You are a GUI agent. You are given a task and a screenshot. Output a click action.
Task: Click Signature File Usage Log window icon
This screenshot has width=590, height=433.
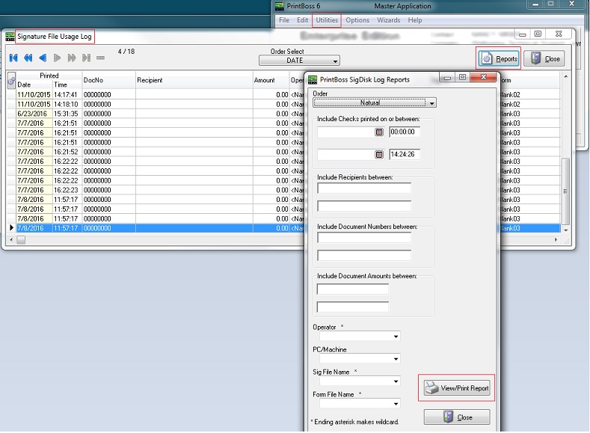[10, 37]
